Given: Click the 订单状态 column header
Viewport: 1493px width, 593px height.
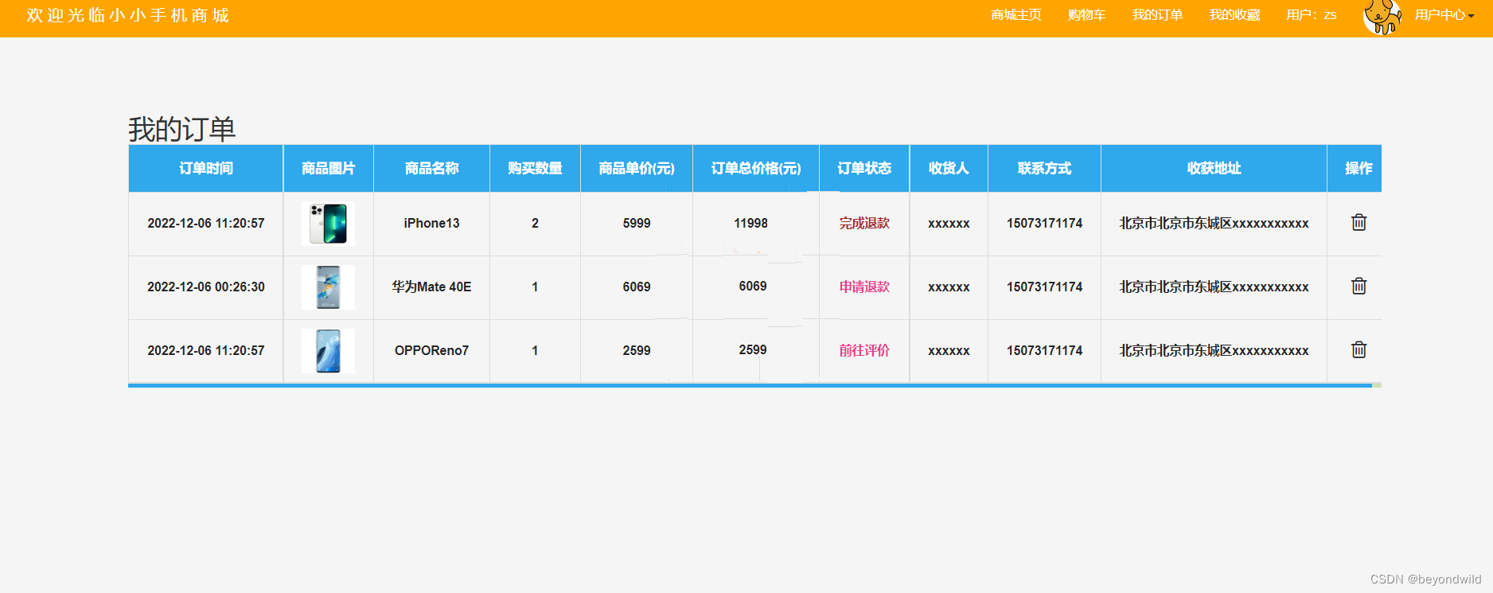Looking at the screenshot, I should pos(864,169).
